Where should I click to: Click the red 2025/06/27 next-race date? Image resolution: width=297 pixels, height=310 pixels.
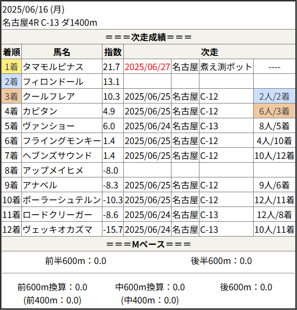pos(147,67)
